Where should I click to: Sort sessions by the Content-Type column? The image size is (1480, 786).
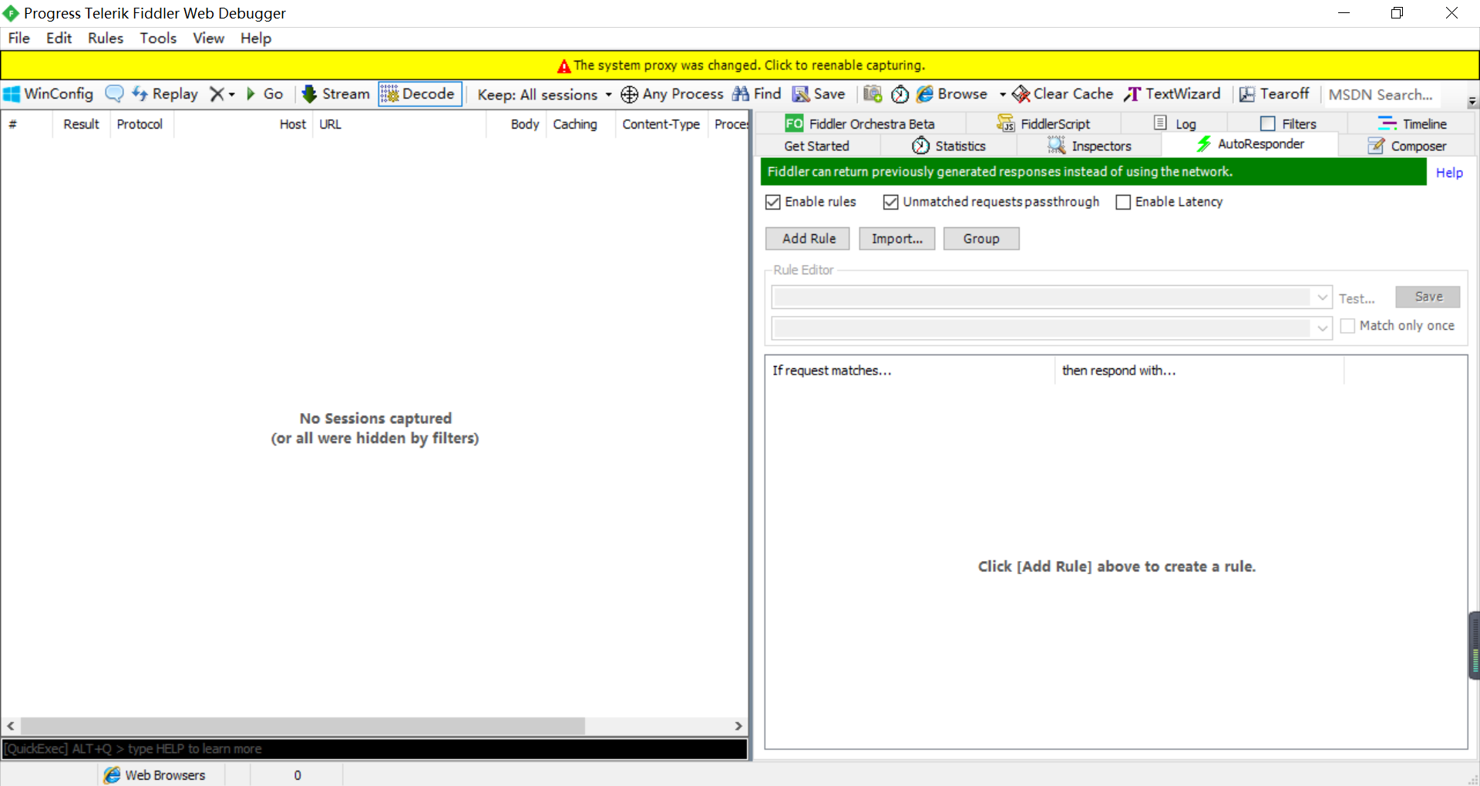click(x=661, y=124)
